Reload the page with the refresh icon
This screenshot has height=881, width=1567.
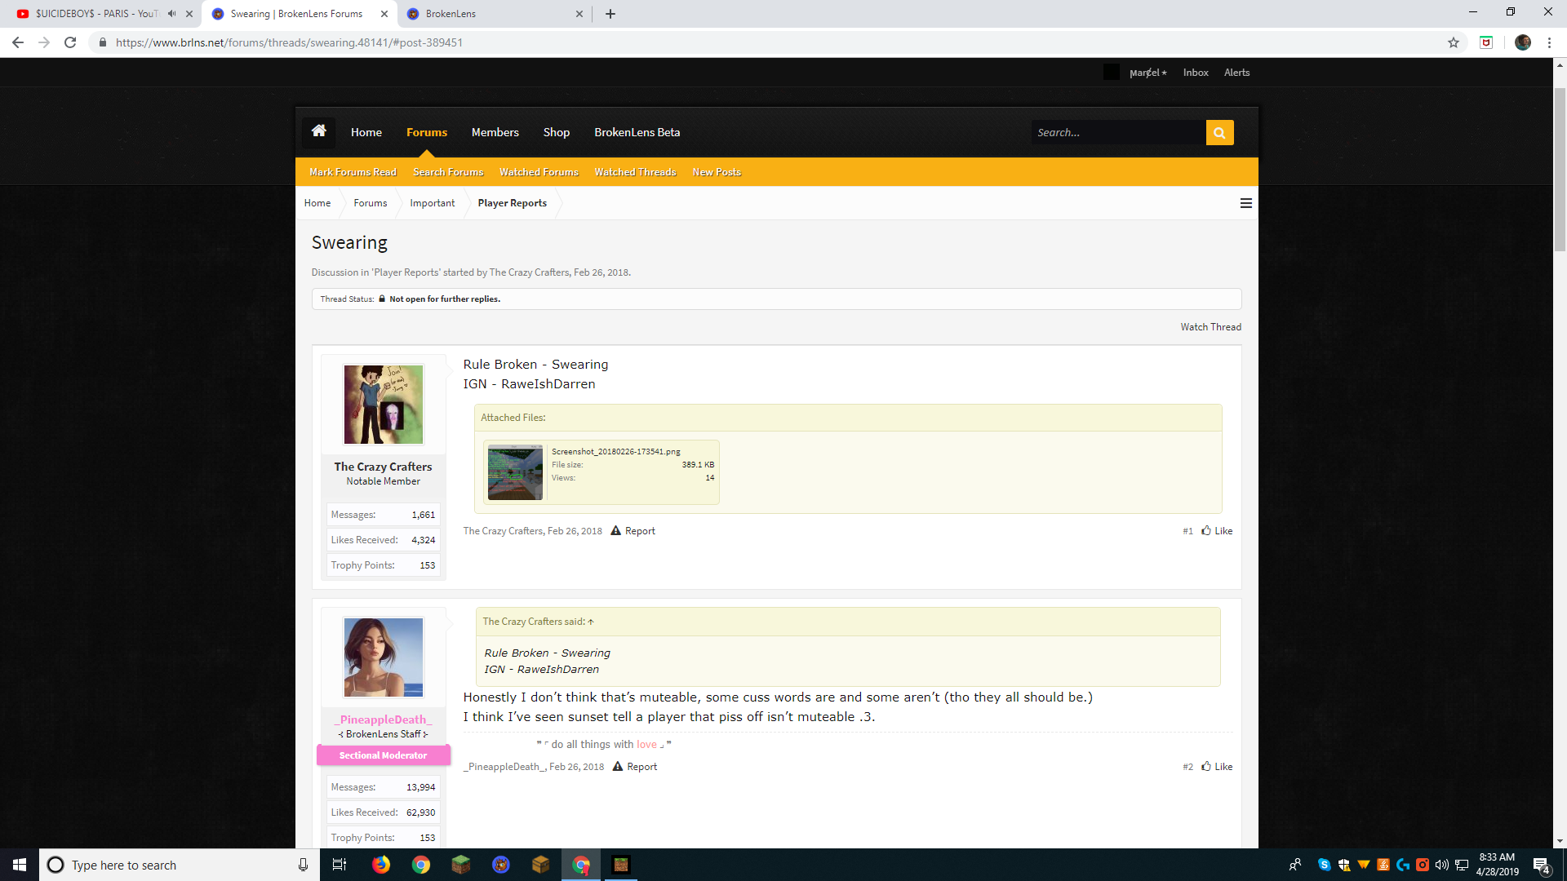click(x=70, y=42)
